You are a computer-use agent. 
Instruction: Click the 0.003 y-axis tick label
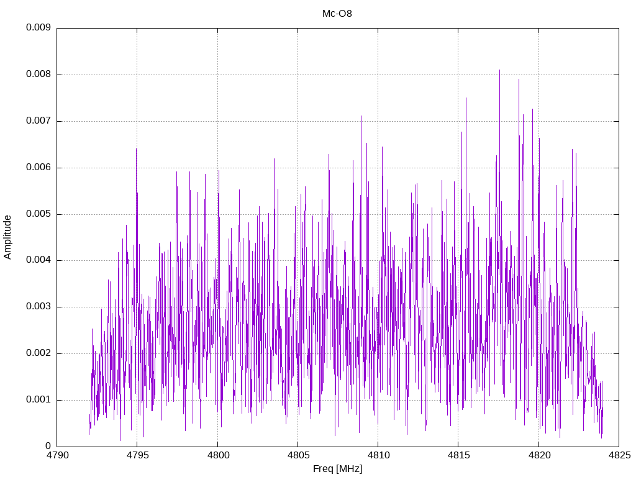coord(39,307)
